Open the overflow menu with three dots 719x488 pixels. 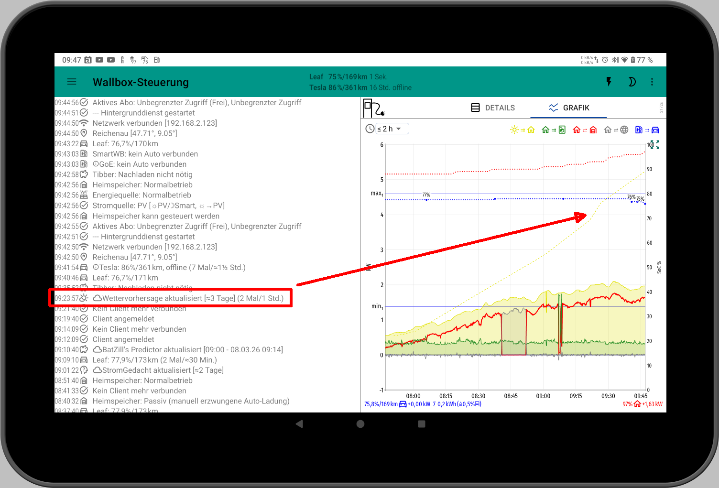[x=652, y=82]
